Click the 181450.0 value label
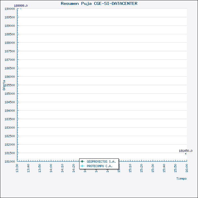Screen dimensions: 198x198 click(185, 151)
